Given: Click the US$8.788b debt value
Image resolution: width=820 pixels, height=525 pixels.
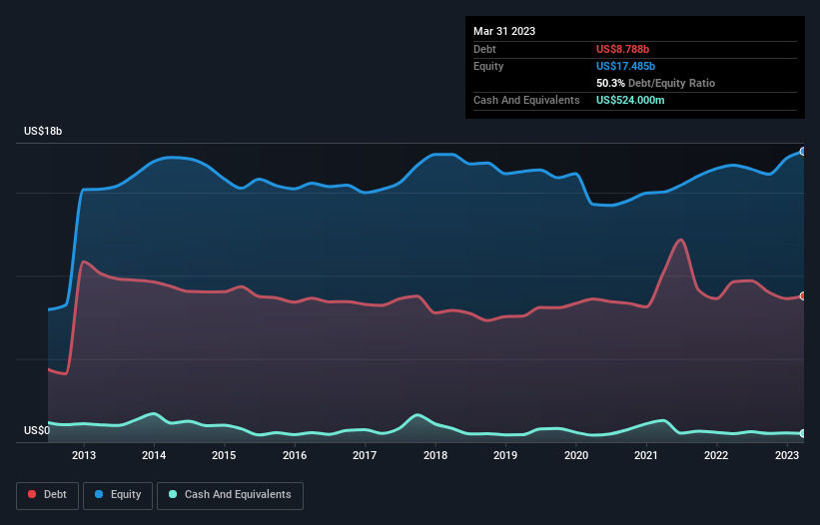Looking at the screenshot, I should (x=622, y=49).
